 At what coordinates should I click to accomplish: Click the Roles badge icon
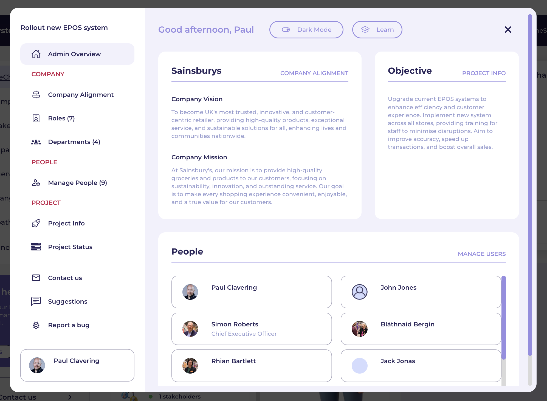pos(36,118)
